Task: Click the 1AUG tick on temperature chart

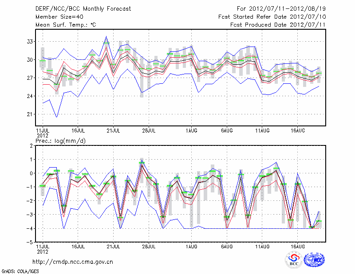Action: 191,131
